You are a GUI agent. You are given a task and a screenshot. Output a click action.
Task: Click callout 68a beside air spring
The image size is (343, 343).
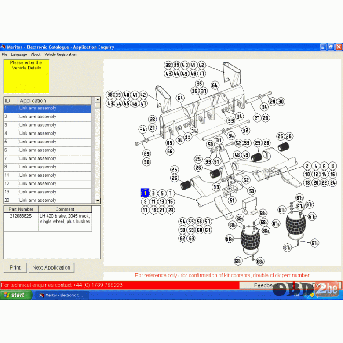(229, 239)
